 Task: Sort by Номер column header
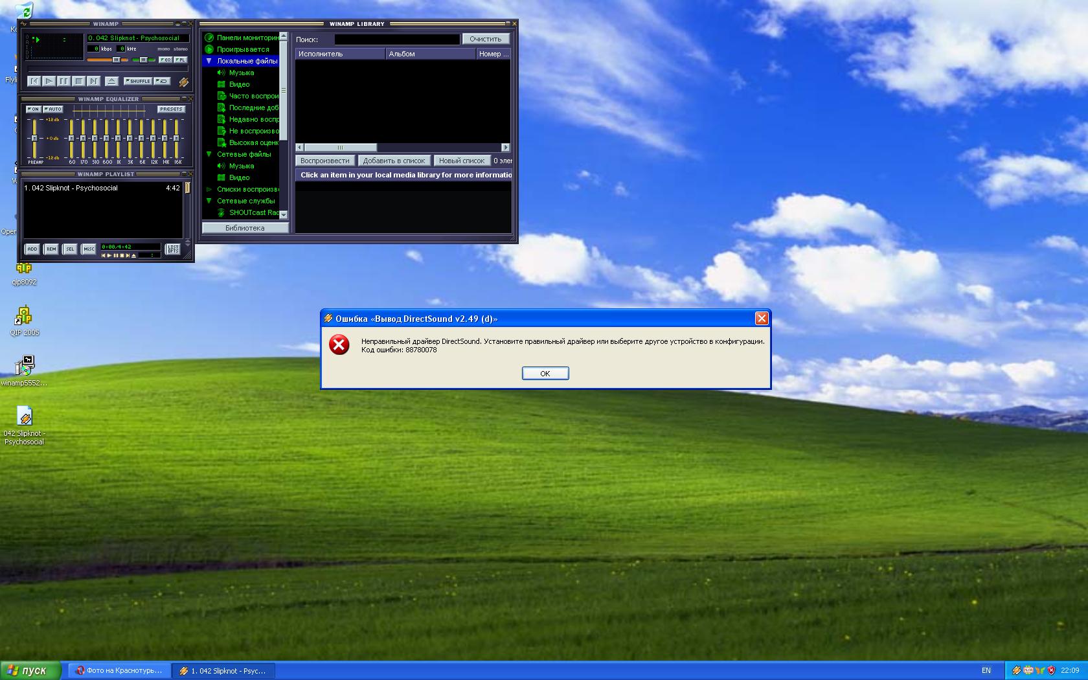493,54
